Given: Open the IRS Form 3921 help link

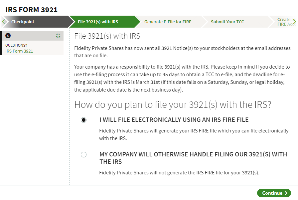Looking at the screenshot, I should pos(19,51).
